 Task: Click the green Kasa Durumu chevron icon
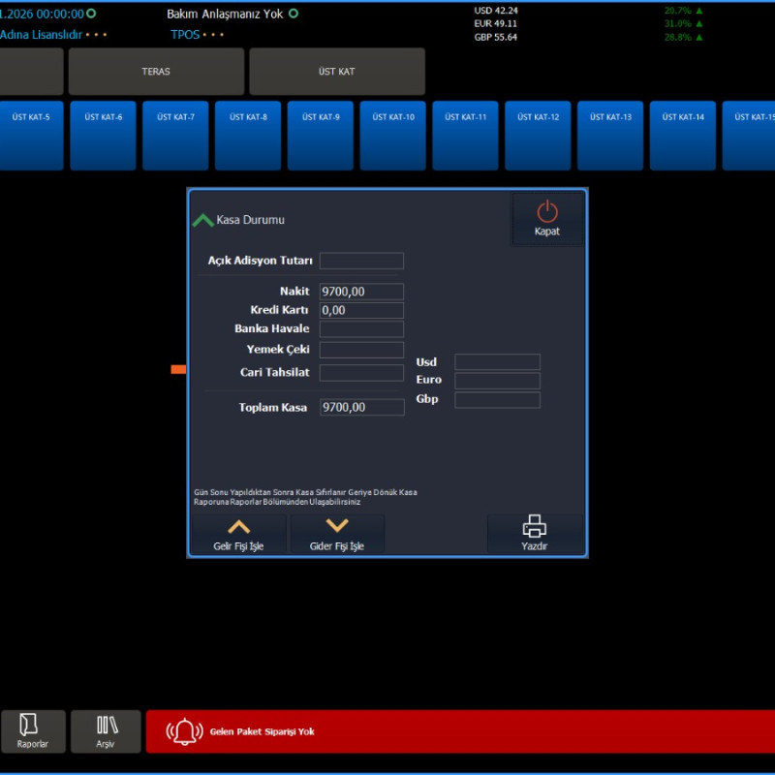202,220
